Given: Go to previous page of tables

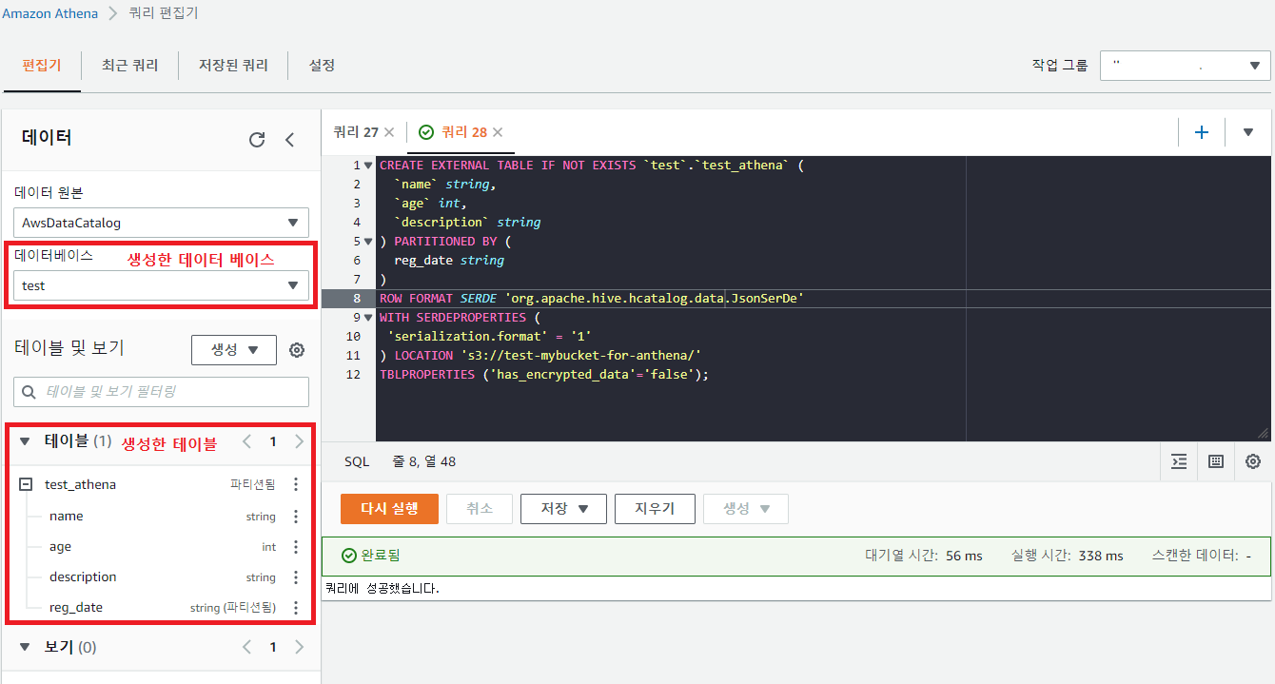Looking at the screenshot, I should click(x=246, y=441).
